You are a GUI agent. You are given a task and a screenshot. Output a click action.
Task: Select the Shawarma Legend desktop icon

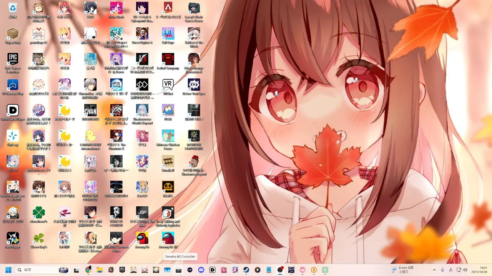(x=194, y=161)
